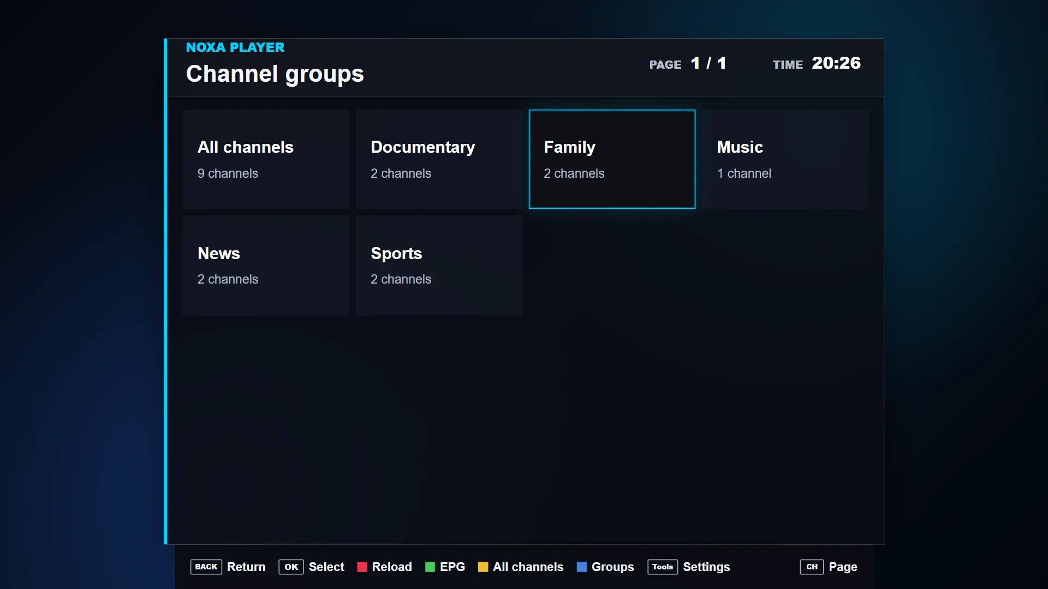This screenshot has width=1048, height=589.
Task: Click the Channel groups heading
Action: pyautogui.click(x=275, y=74)
